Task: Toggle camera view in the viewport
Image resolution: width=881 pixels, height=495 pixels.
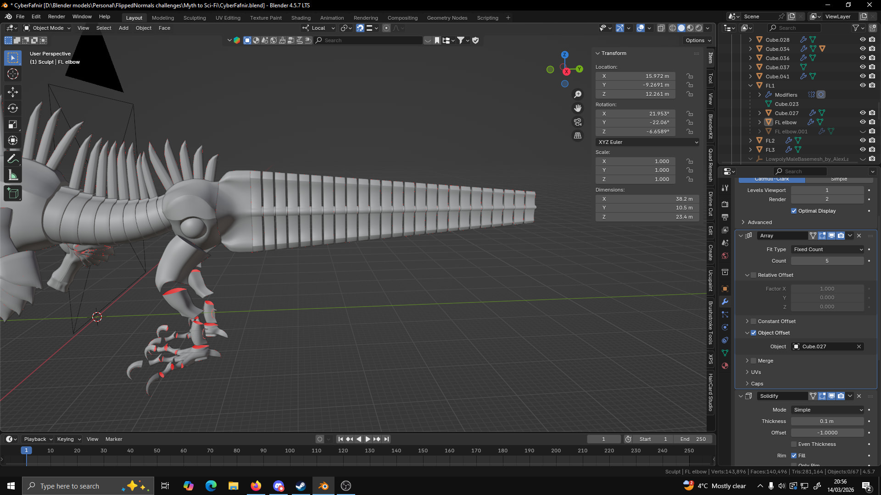Action: [x=578, y=122]
